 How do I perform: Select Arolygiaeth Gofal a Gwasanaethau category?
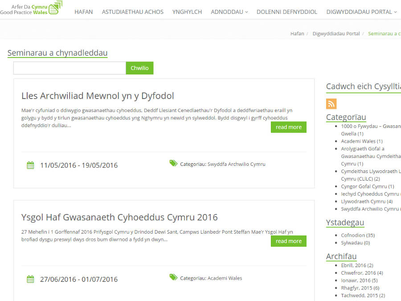(371, 156)
